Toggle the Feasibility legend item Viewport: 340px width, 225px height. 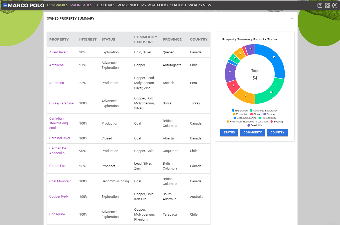[255, 125]
